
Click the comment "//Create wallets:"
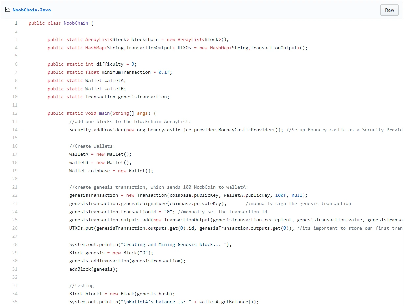pyautogui.click(x=92, y=146)
